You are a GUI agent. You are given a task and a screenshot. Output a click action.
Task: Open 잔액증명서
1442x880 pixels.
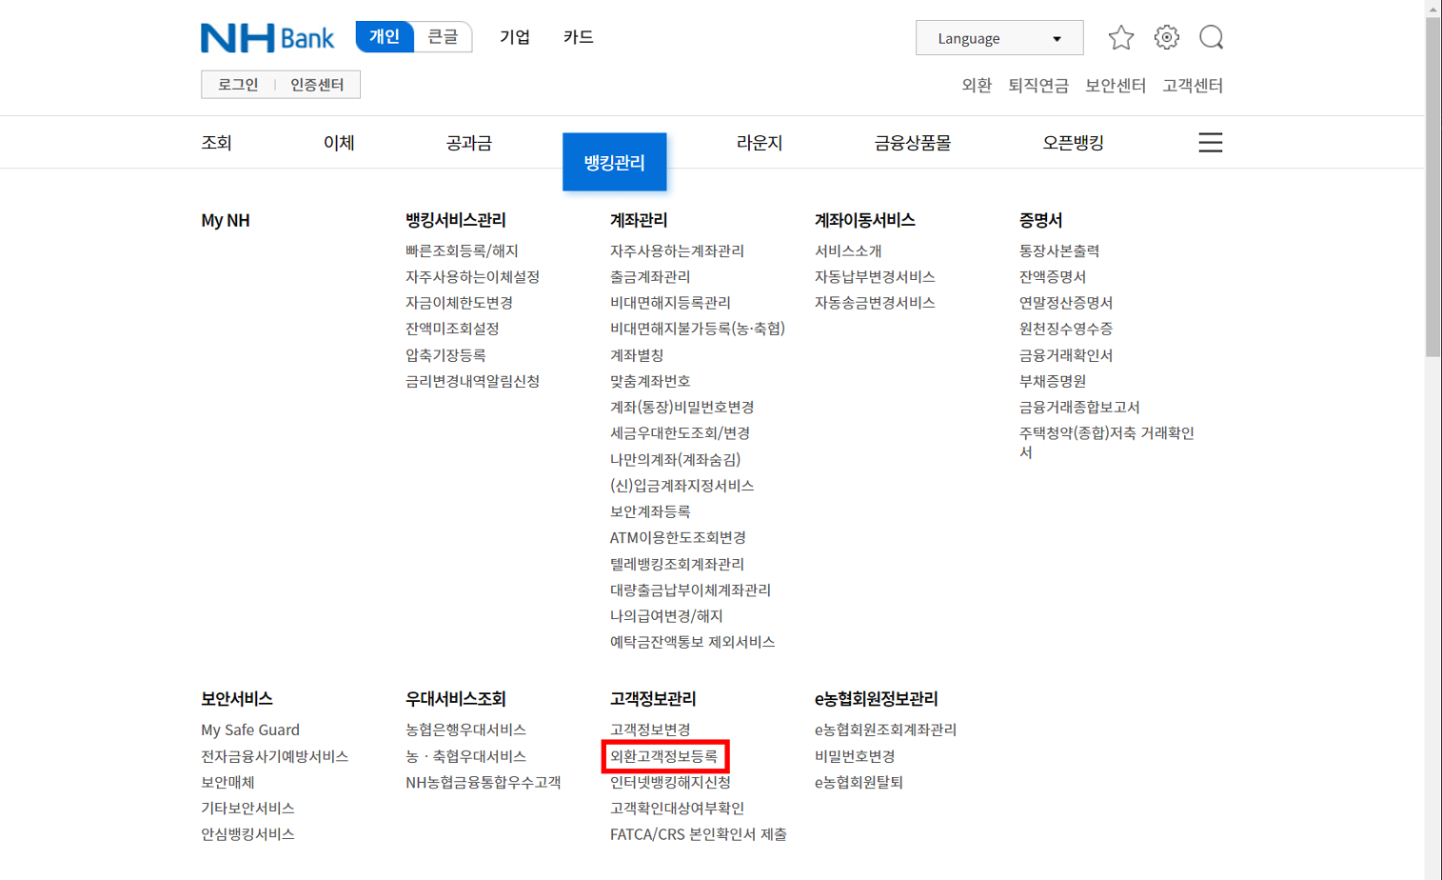1053,276
